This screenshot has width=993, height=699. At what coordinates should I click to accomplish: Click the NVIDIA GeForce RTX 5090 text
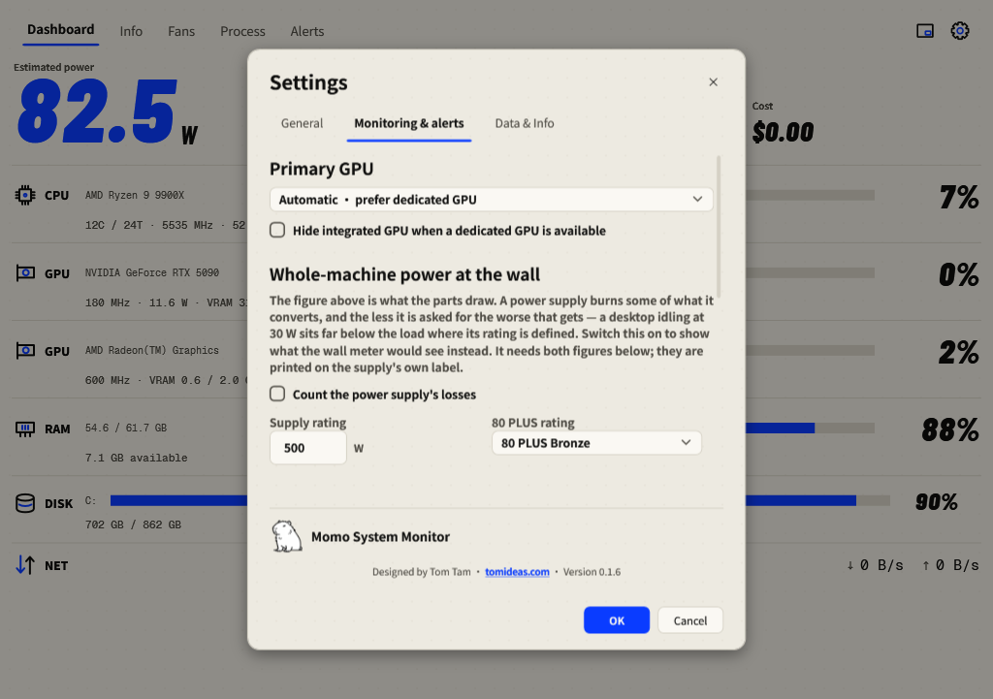coord(152,272)
